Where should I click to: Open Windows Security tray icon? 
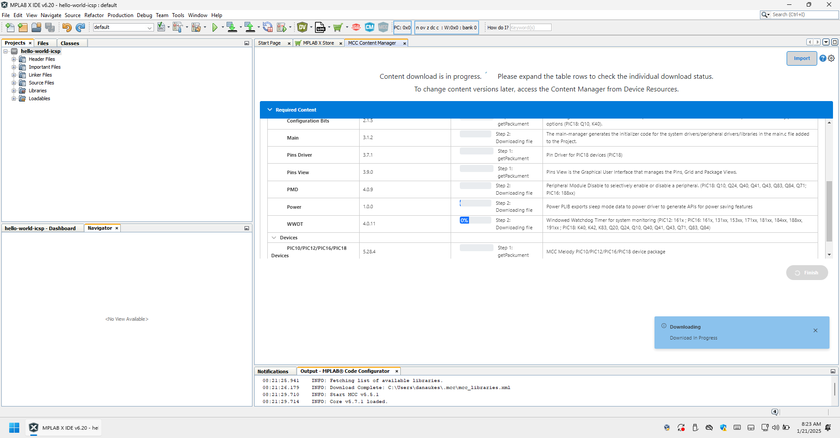[x=723, y=427]
